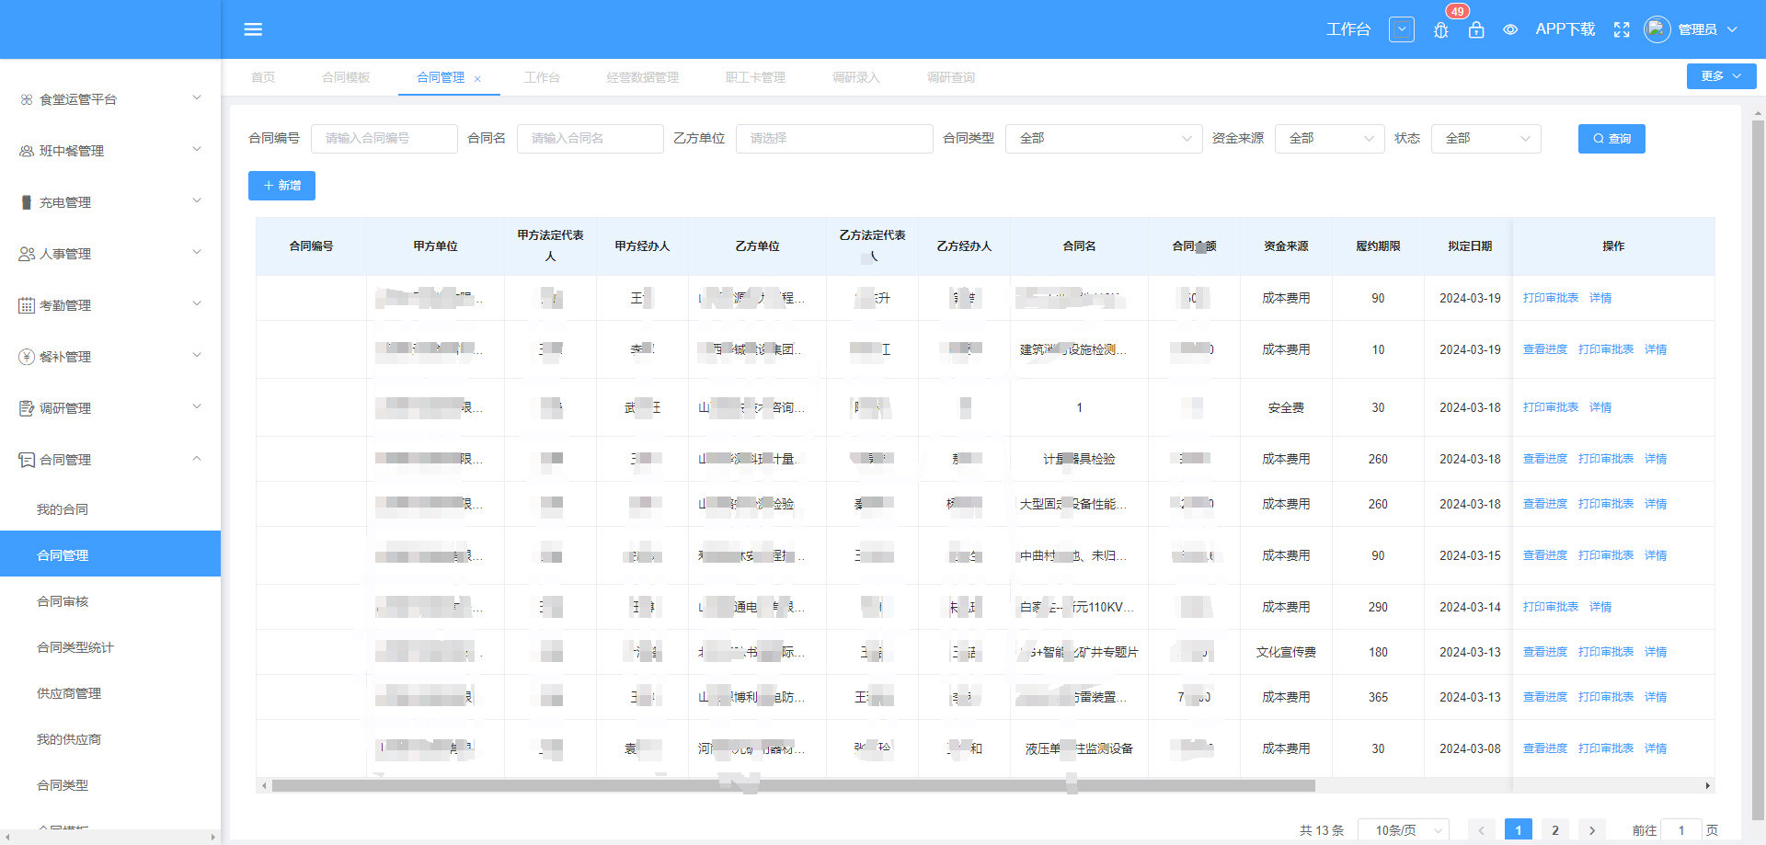Click the 食堂运营平台 sidebar icon

click(x=27, y=99)
